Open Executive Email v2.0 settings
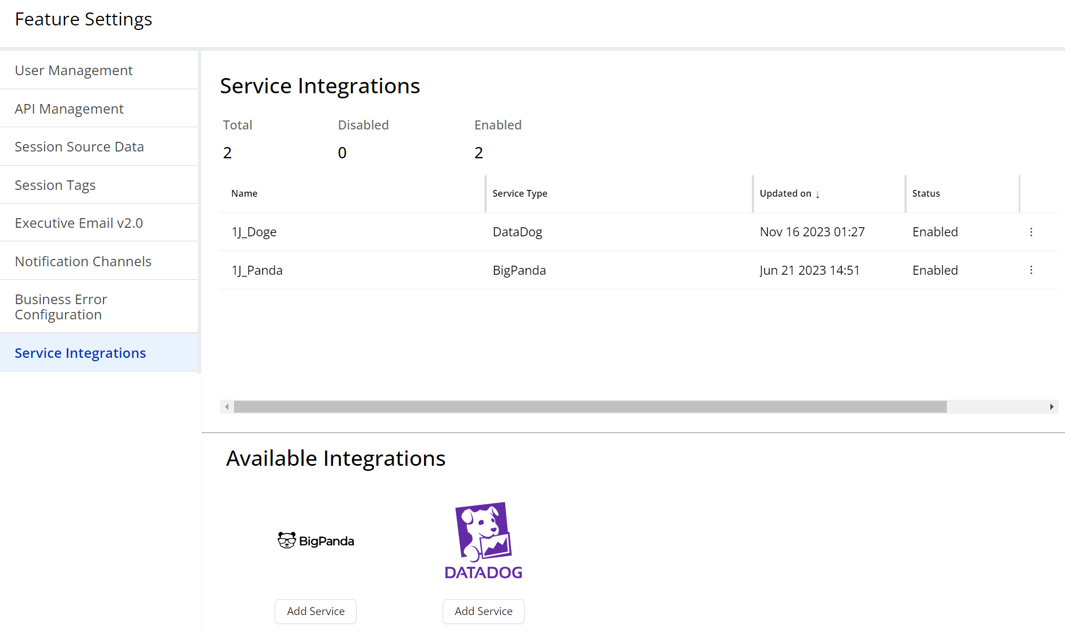The width and height of the screenshot is (1065, 632). [x=79, y=223]
